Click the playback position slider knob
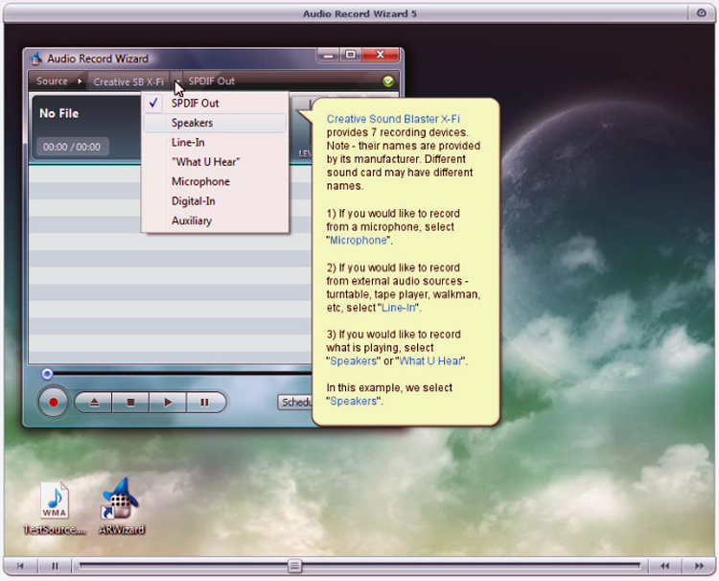The image size is (719, 581). click(x=47, y=374)
